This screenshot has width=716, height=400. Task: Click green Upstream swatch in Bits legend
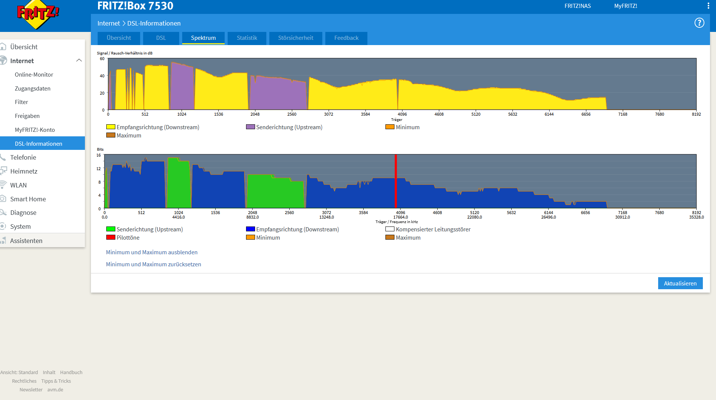coord(111,229)
